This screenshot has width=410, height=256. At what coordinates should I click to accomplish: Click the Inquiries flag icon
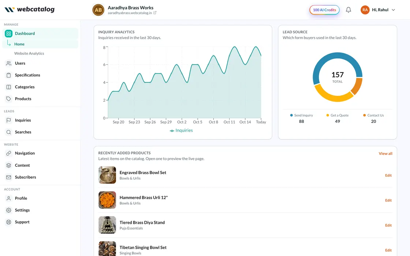[x=9, y=120]
